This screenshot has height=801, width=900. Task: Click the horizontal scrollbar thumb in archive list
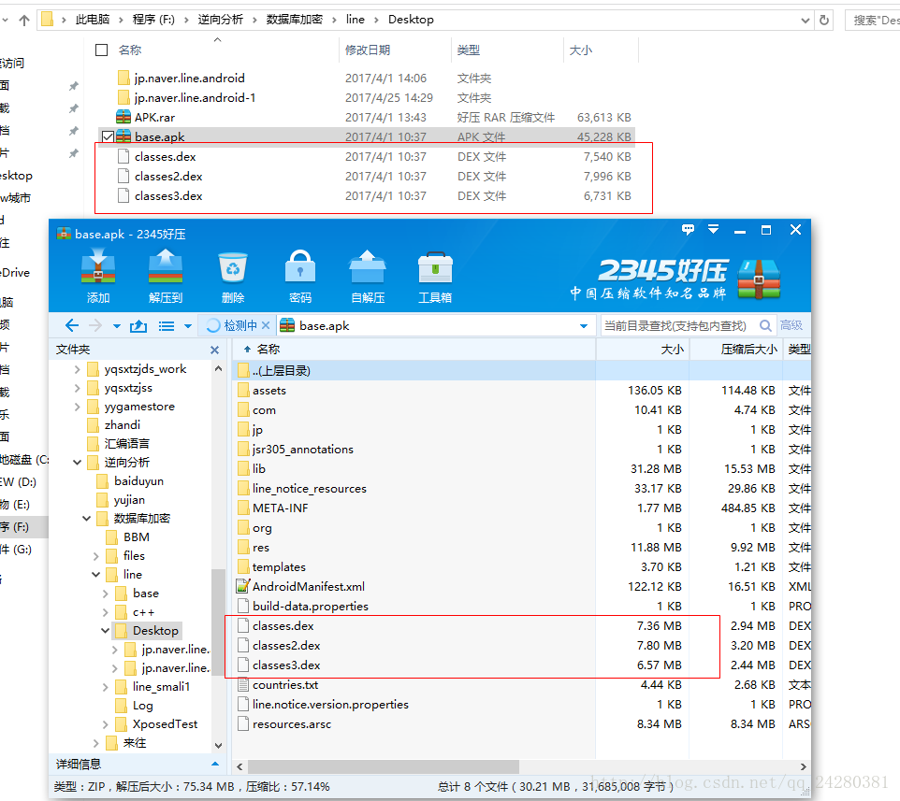click(x=384, y=766)
